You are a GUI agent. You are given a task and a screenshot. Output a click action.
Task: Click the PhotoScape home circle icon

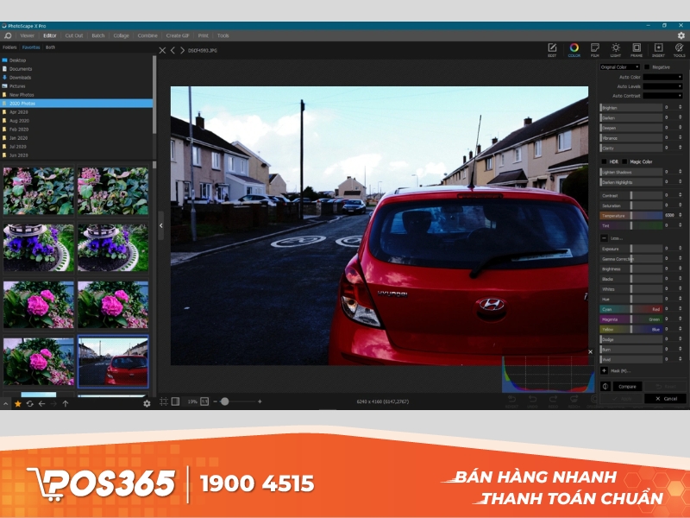(8, 35)
